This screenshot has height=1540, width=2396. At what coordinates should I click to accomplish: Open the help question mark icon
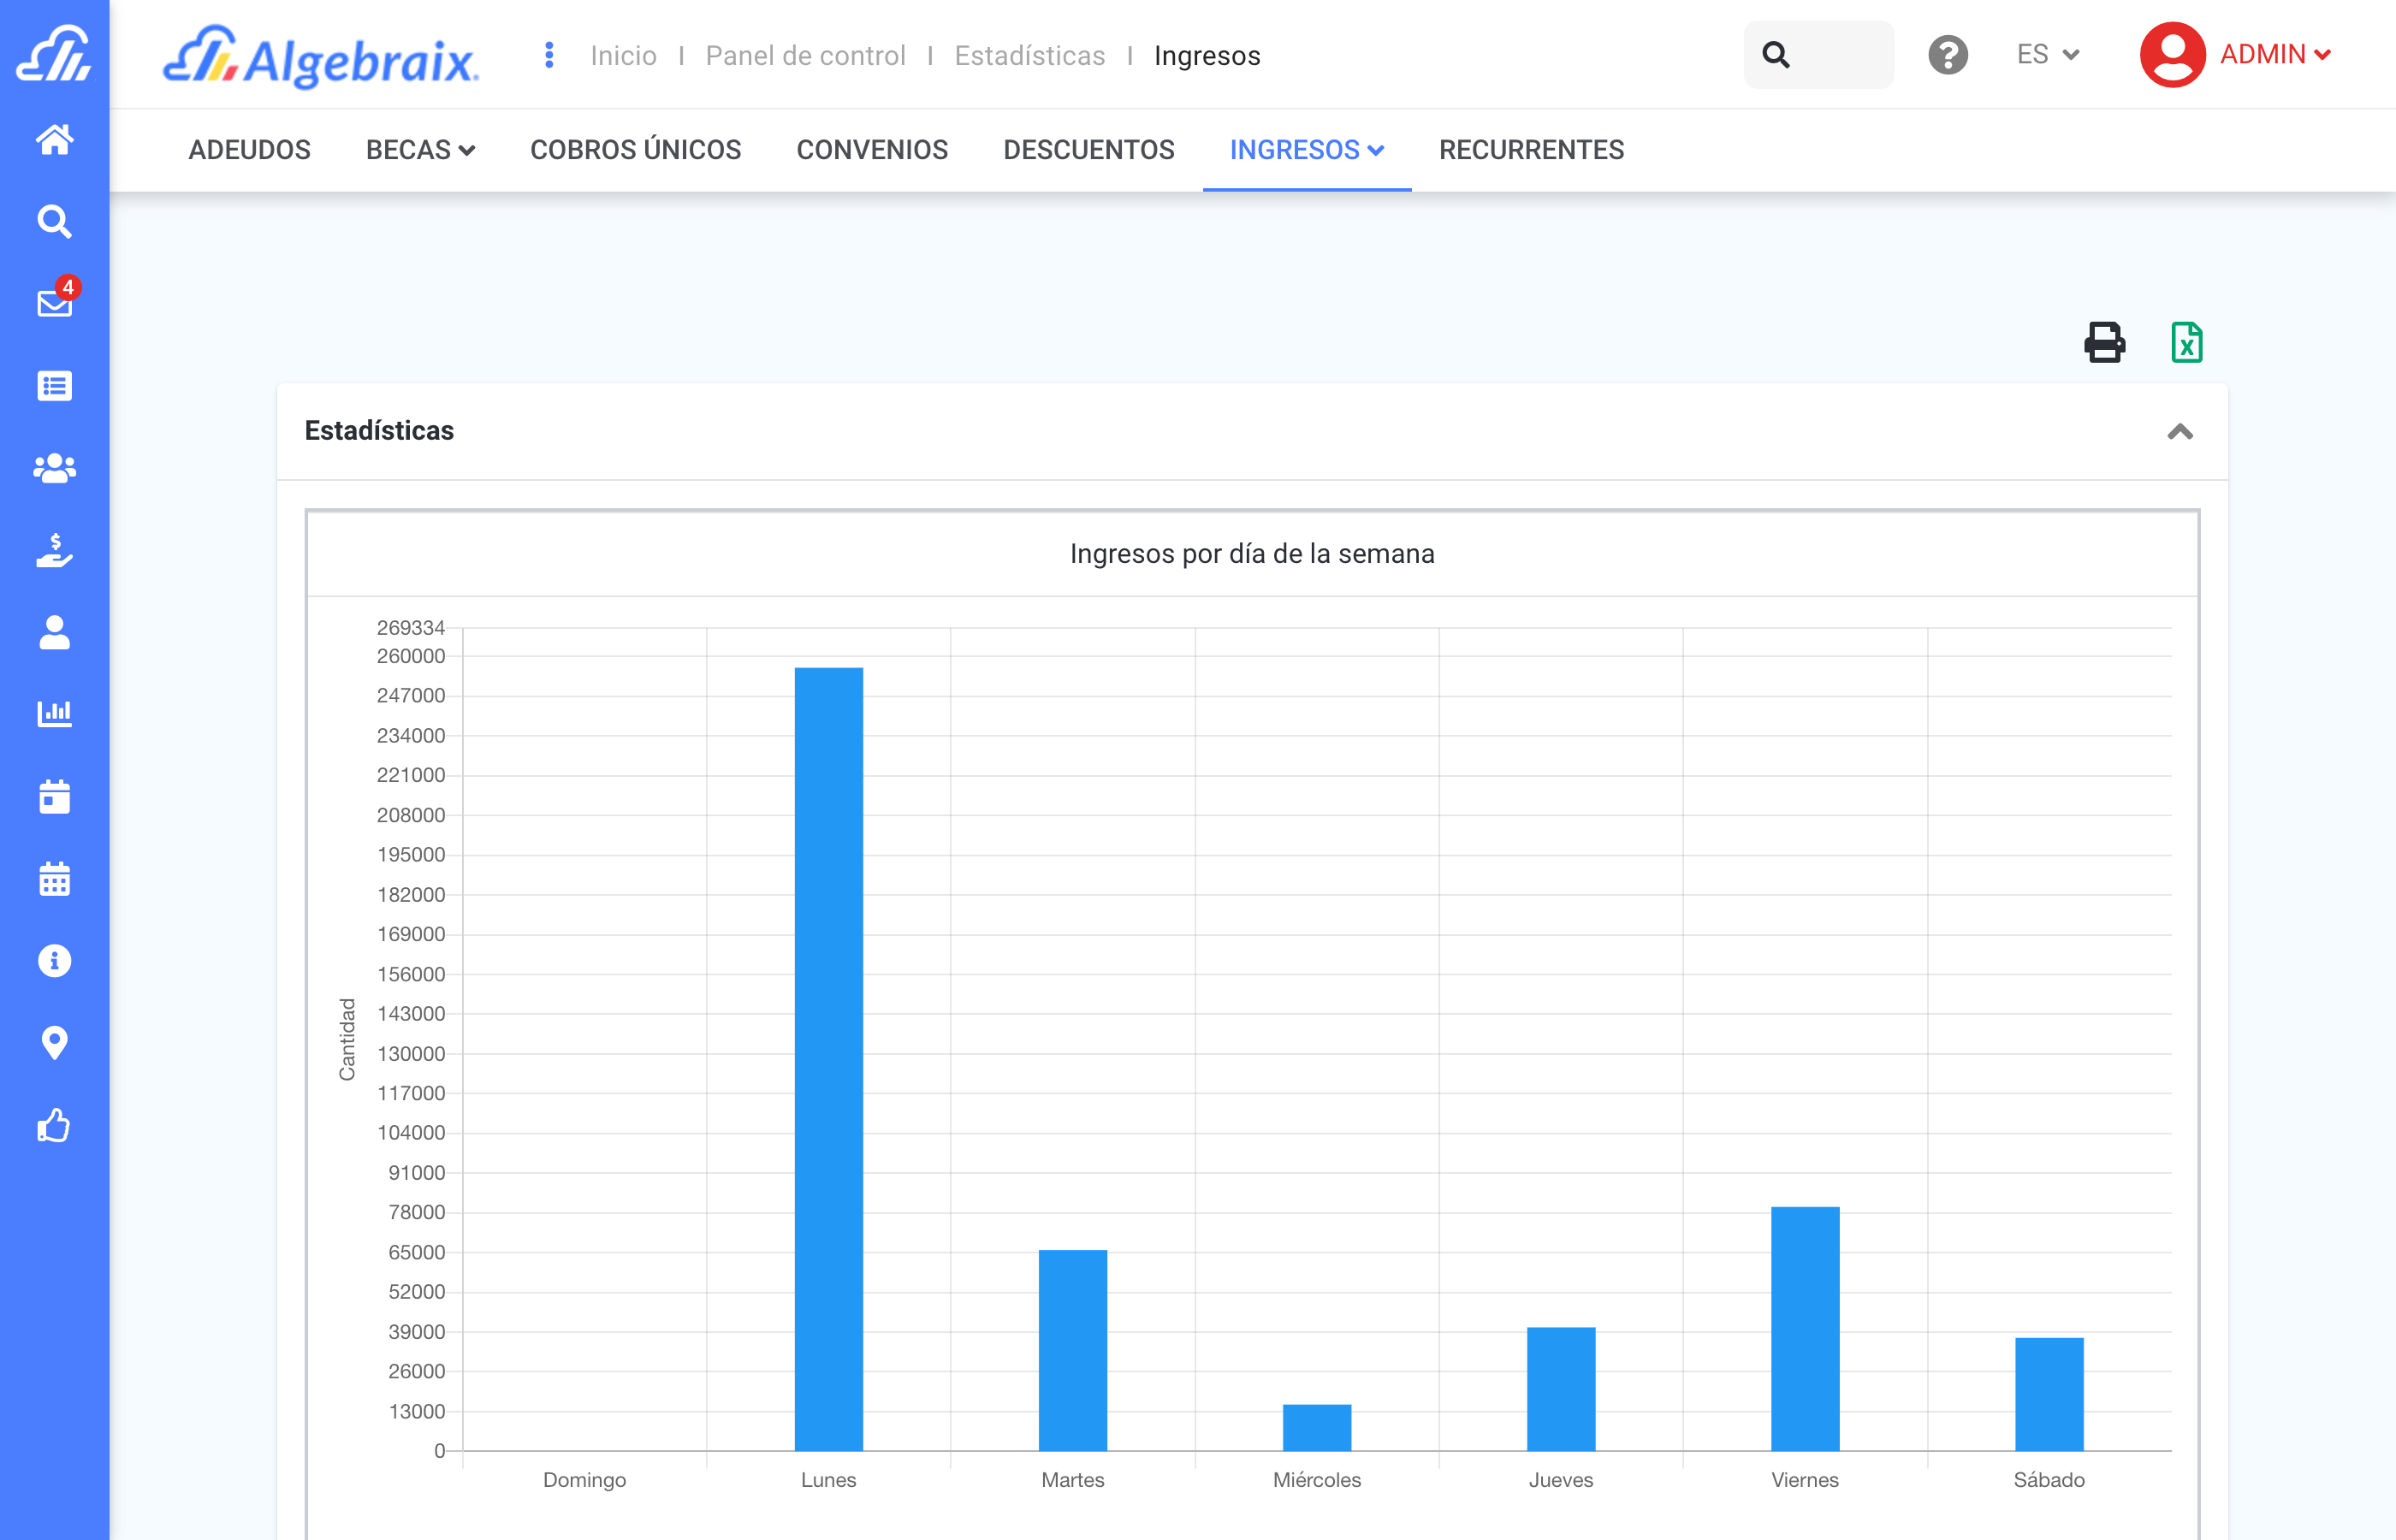point(1947,55)
